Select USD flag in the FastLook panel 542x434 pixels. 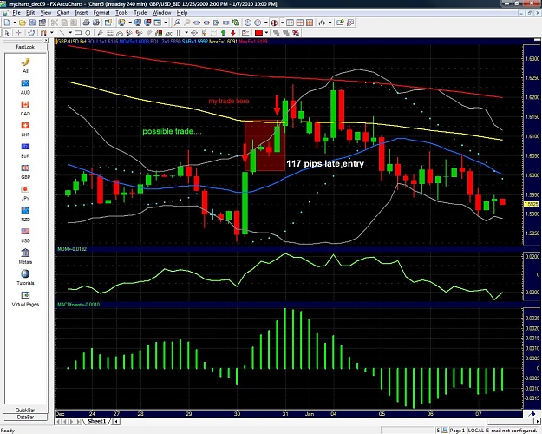click(25, 231)
